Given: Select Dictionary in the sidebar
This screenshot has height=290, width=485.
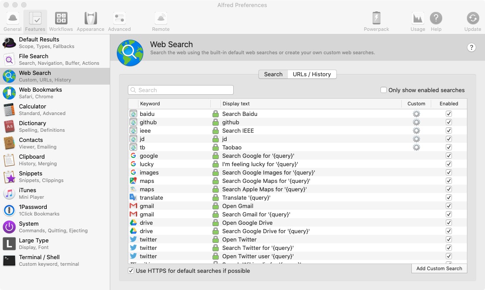Looking at the screenshot, I should click(x=55, y=126).
